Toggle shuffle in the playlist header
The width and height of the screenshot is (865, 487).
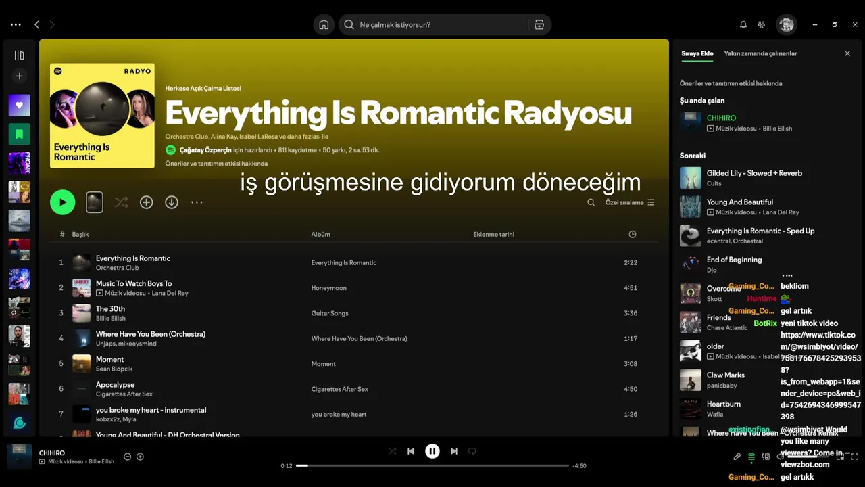click(121, 202)
